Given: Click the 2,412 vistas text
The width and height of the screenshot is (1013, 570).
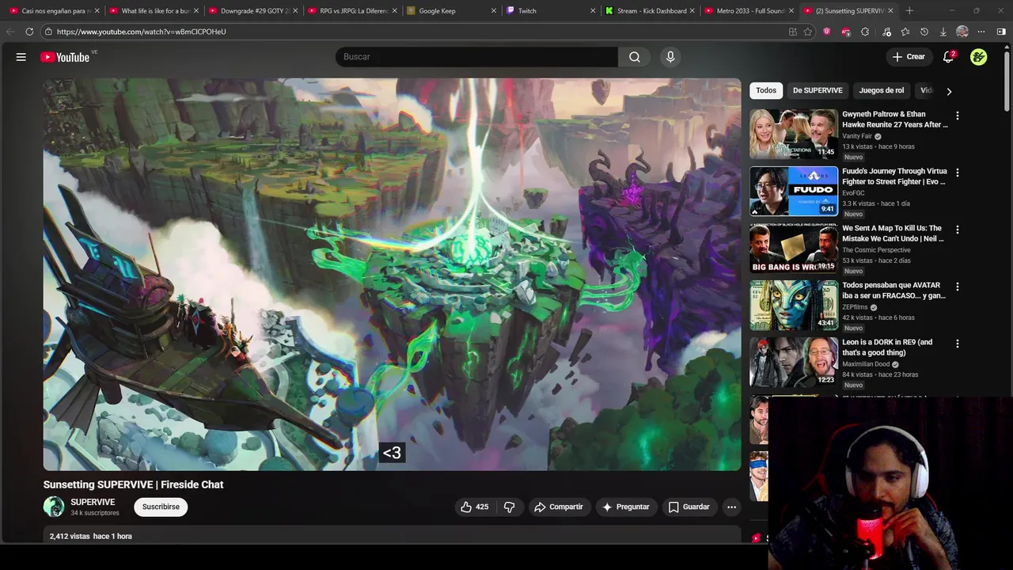Looking at the screenshot, I should 70,536.
